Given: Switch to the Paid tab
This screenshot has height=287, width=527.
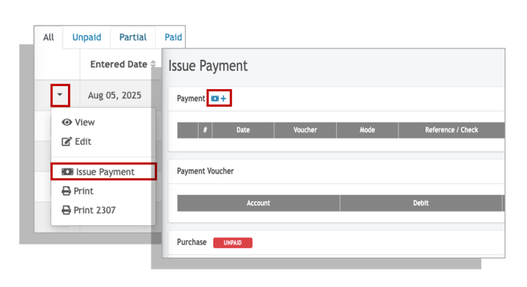Looking at the screenshot, I should point(173,37).
